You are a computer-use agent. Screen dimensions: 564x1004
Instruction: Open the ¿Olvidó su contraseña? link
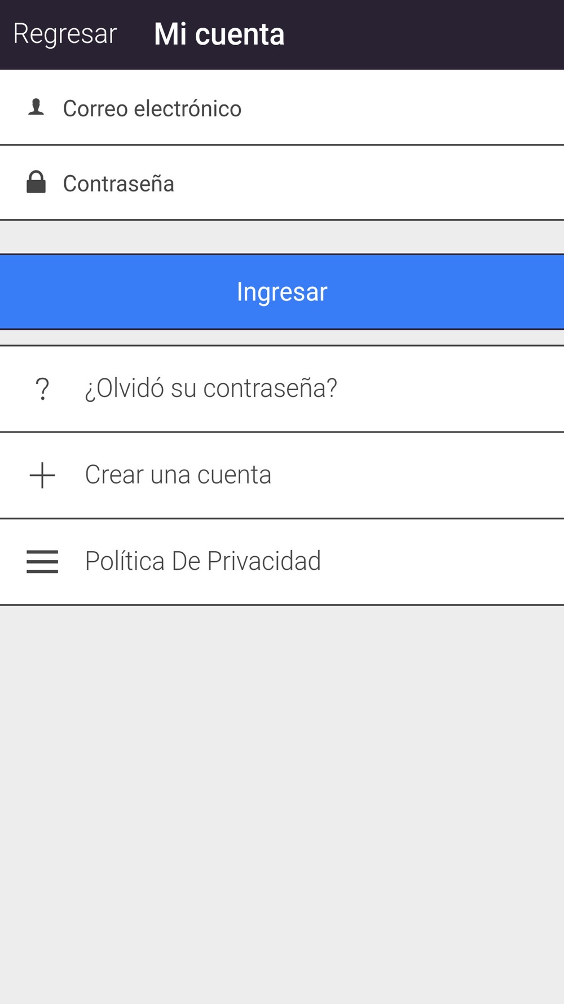point(211,388)
